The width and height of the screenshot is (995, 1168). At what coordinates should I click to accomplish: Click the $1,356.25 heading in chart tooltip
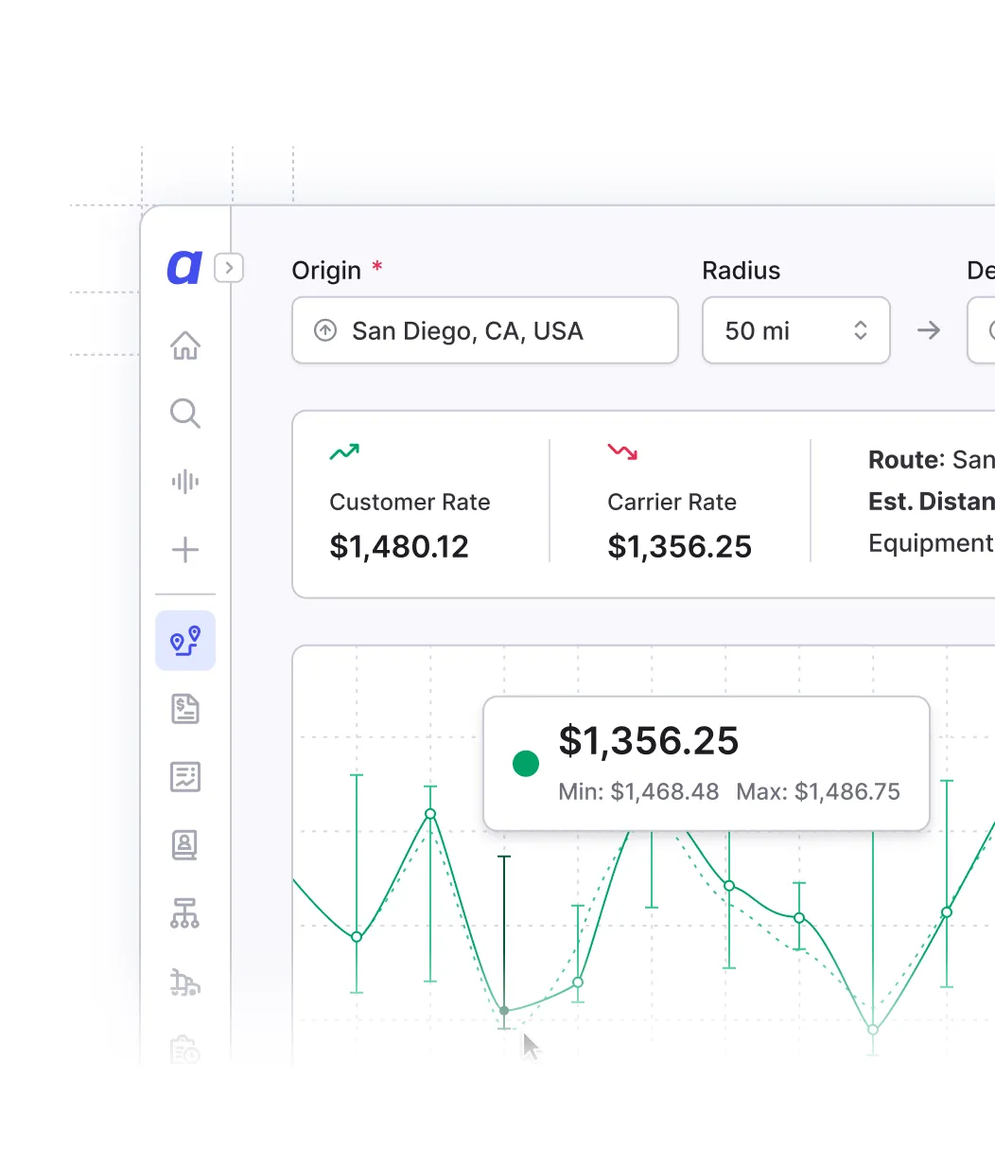click(x=648, y=740)
